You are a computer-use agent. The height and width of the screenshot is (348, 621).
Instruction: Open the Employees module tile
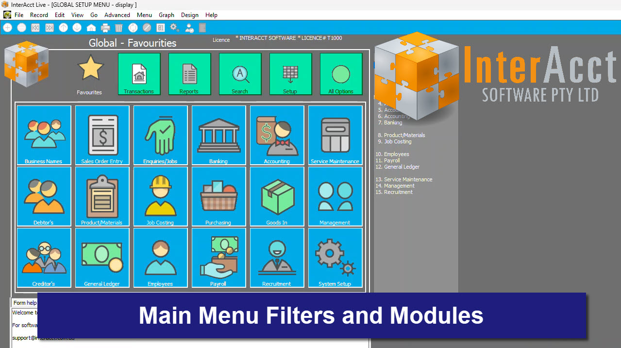click(161, 258)
